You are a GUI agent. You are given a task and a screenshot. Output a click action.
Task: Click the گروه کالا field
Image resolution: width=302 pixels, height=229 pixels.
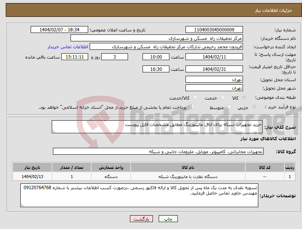click(x=158, y=151)
